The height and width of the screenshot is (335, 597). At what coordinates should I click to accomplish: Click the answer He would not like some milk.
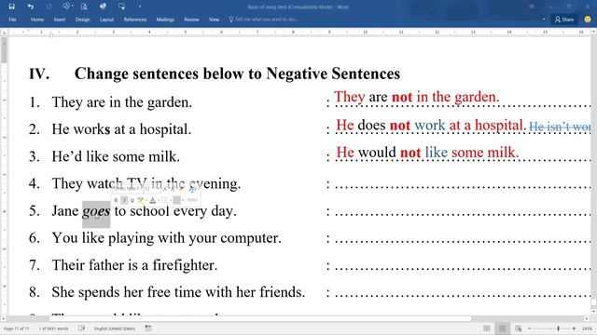[427, 153]
